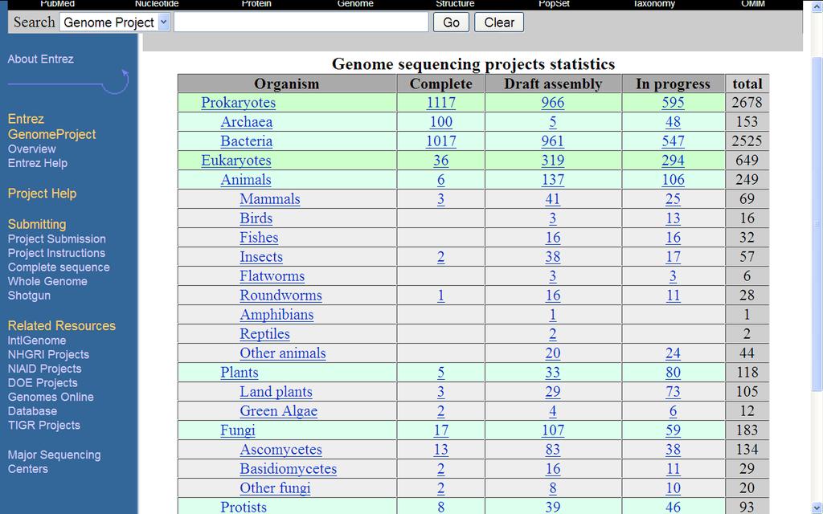Open the Flatworms organism link
Viewport: 823px width, 514px height.
click(272, 276)
